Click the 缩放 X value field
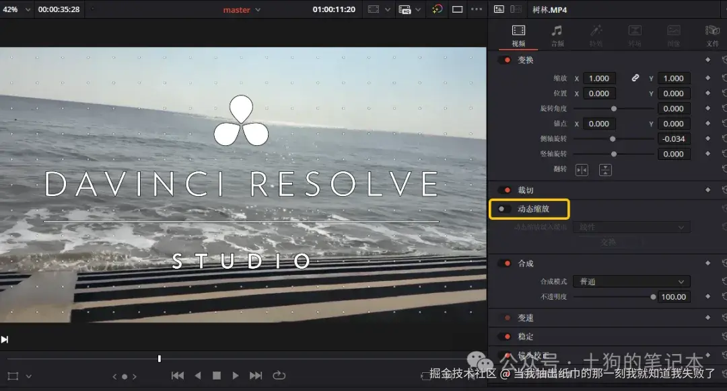The width and height of the screenshot is (727, 391). point(599,78)
